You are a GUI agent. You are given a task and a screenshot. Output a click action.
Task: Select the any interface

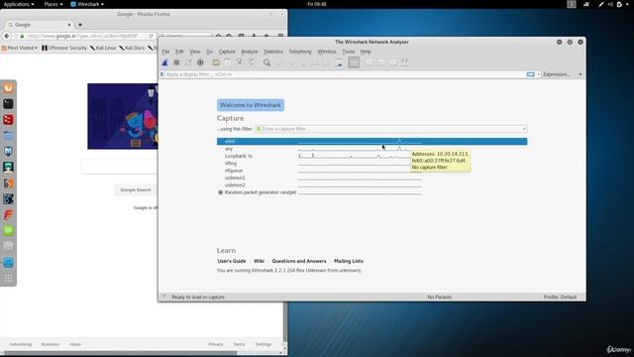[229, 149]
